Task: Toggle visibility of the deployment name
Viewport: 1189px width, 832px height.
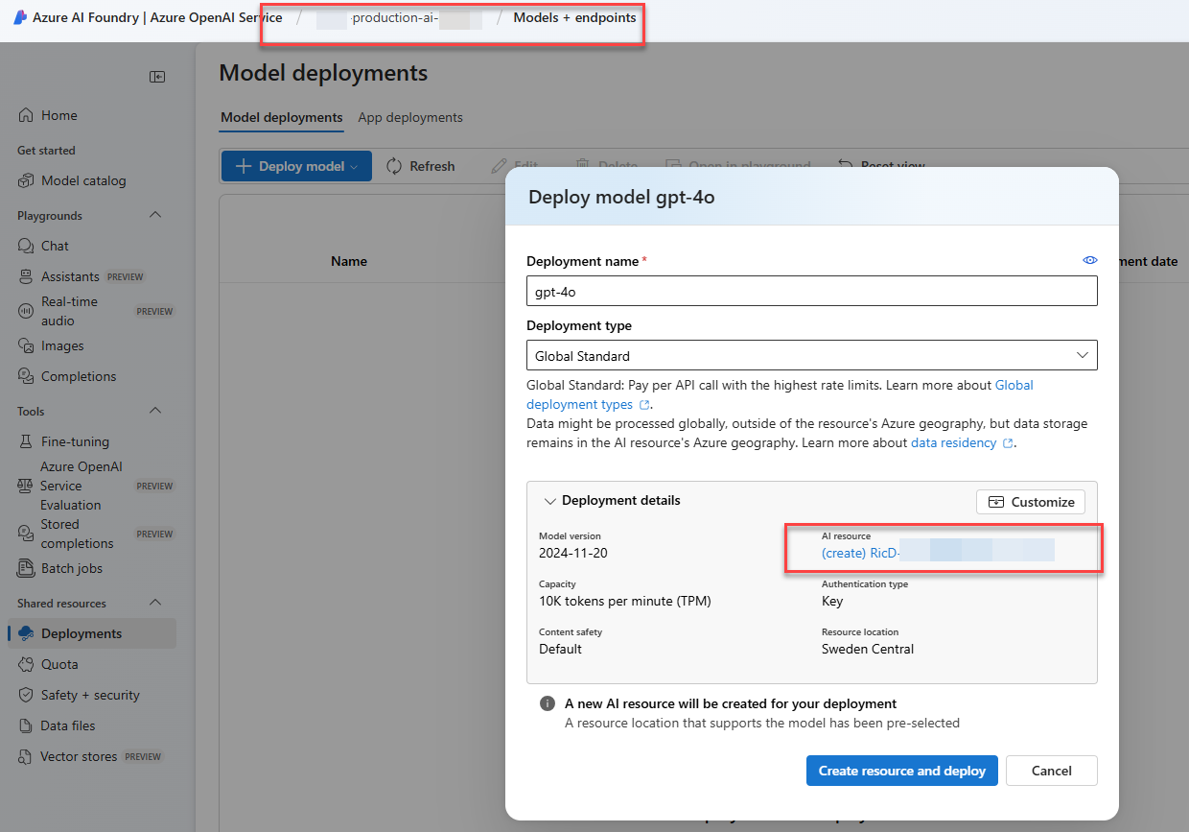Action: coord(1089,259)
